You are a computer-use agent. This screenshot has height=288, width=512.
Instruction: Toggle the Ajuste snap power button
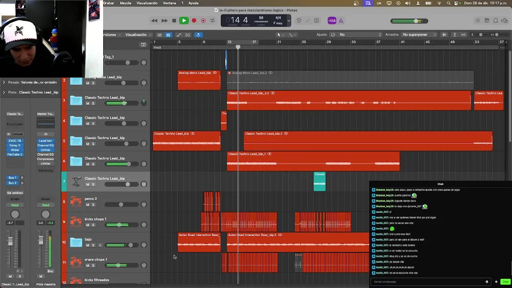click(x=333, y=35)
